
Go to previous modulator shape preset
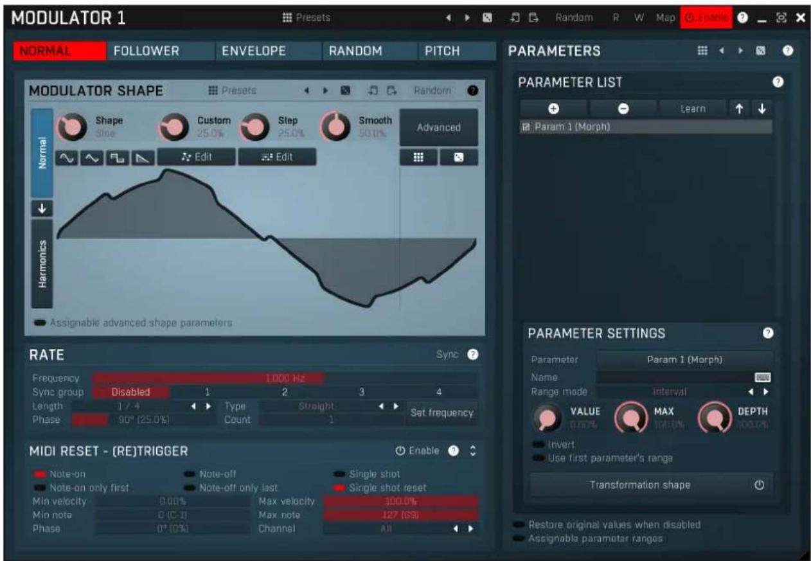click(307, 91)
